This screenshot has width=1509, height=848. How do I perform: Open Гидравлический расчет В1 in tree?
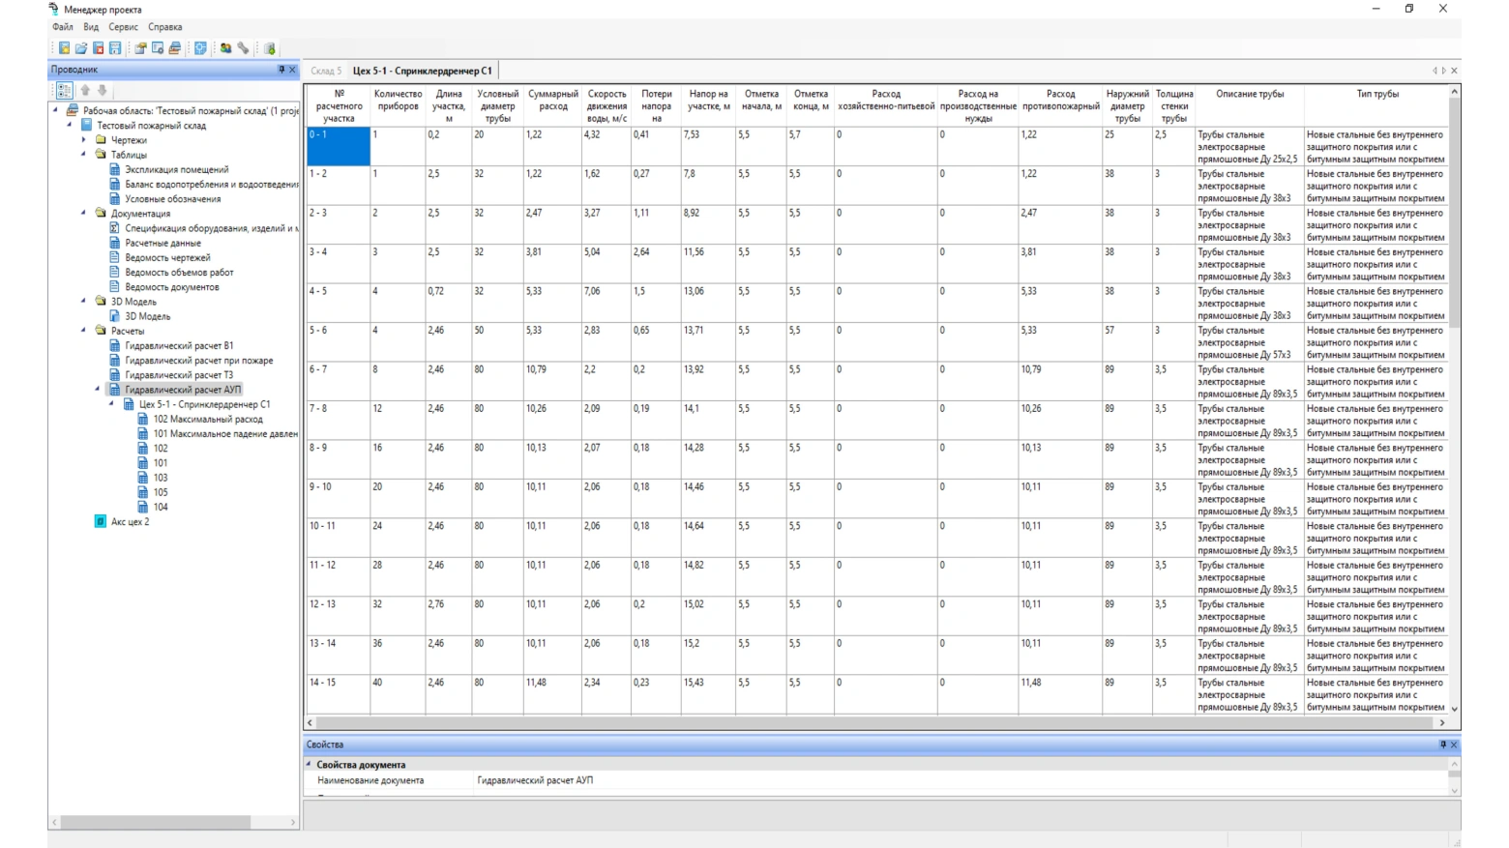(179, 345)
